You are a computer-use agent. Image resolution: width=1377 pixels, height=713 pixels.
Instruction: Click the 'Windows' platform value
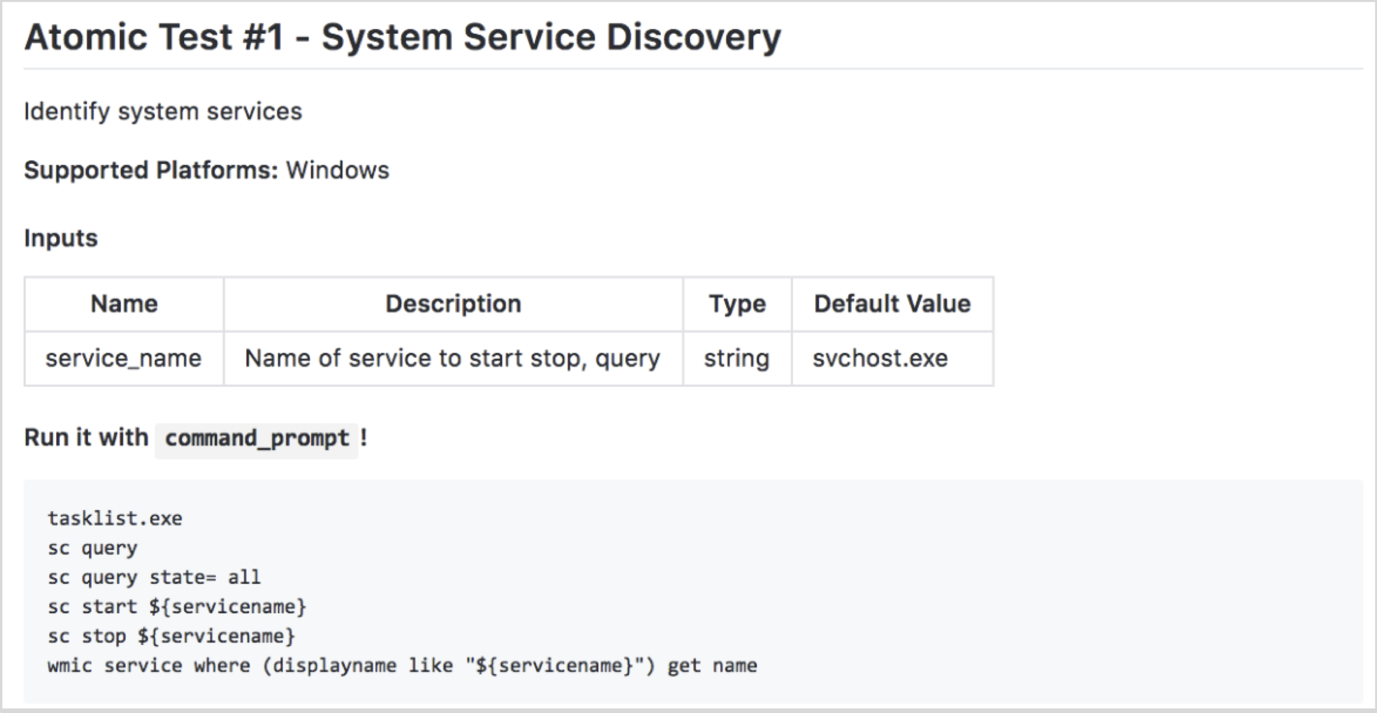338,170
